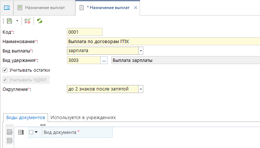This screenshot has width=260, height=148.
Task: Click the column width splitter handle
Action: tap(43, 125)
